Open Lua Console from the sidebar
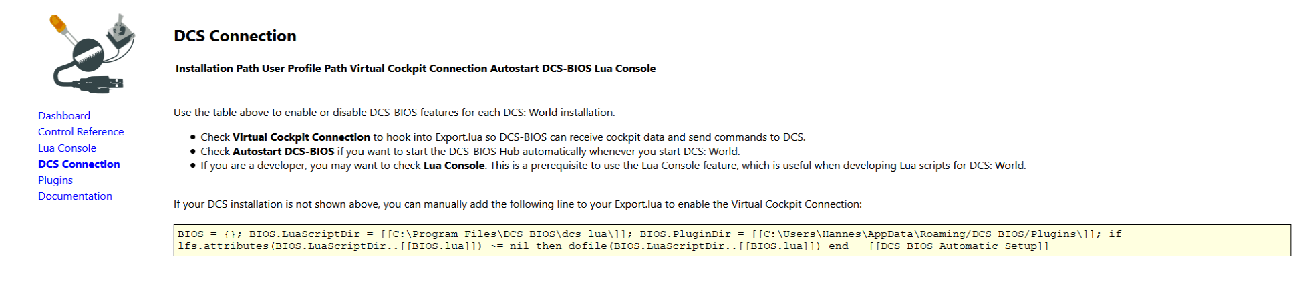Screen dimensions: 1301x283 point(67,148)
